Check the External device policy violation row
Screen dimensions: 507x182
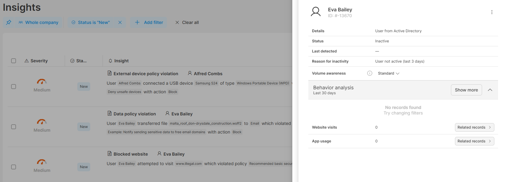click(14, 87)
